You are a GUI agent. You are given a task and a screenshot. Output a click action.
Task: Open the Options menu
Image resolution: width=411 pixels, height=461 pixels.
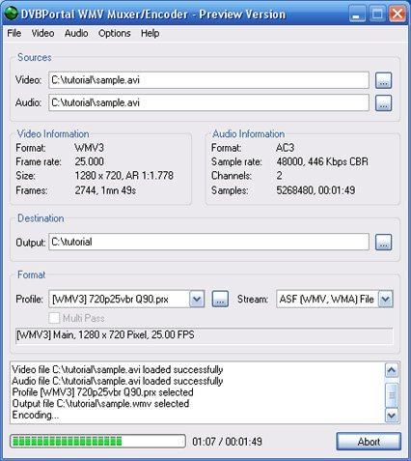click(115, 33)
